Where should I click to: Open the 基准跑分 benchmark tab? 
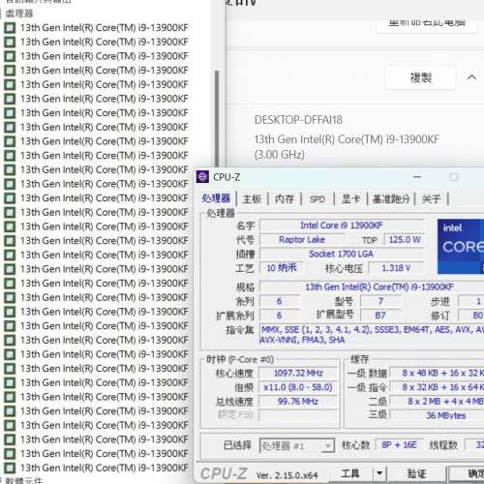[391, 198]
